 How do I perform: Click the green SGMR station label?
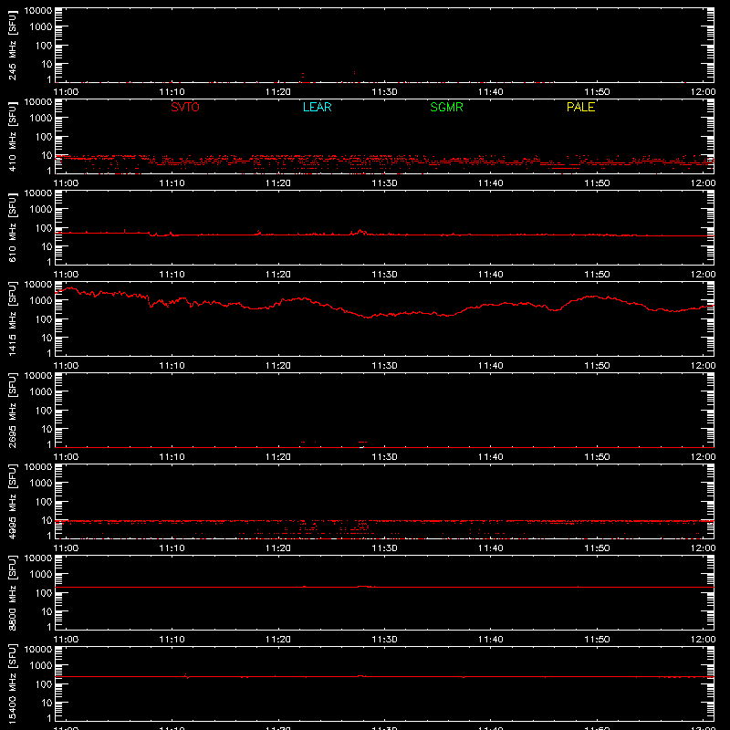(446, 107)
